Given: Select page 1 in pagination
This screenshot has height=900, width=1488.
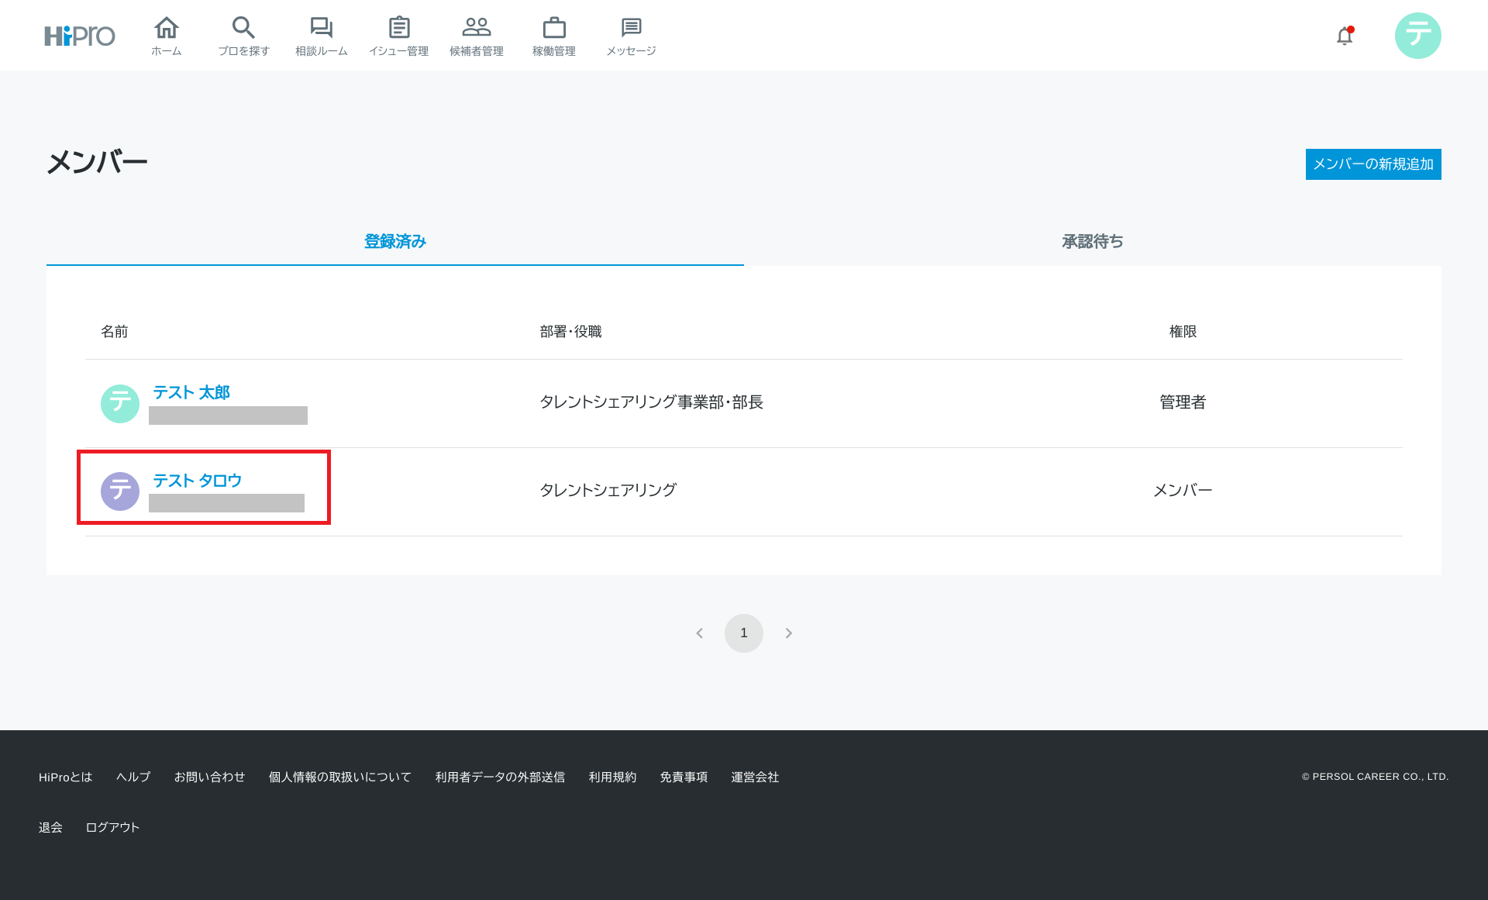Looking at the screenshot, I should (x=744, y=633).
